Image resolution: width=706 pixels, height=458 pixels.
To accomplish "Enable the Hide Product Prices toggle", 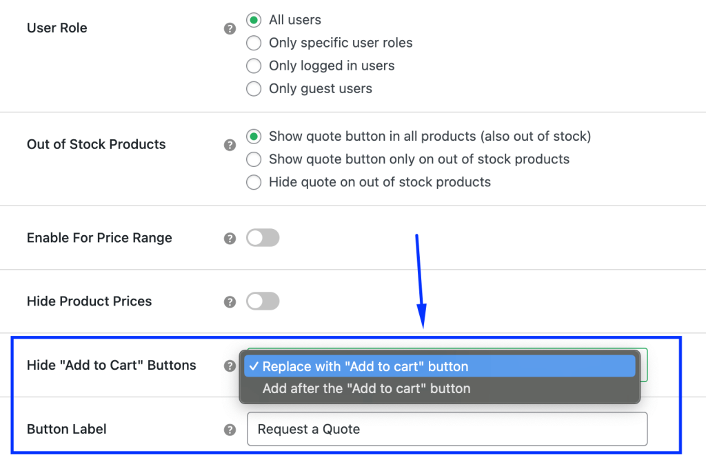I will (263, 301).
